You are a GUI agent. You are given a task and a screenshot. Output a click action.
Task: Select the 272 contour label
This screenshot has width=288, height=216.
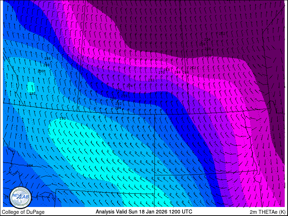[151, 80]
